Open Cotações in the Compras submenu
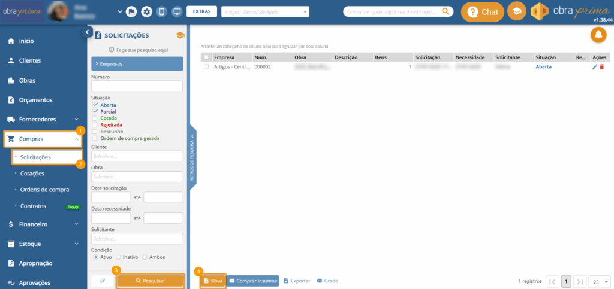Viewport: 614px width, 289px height. (32, 174)
